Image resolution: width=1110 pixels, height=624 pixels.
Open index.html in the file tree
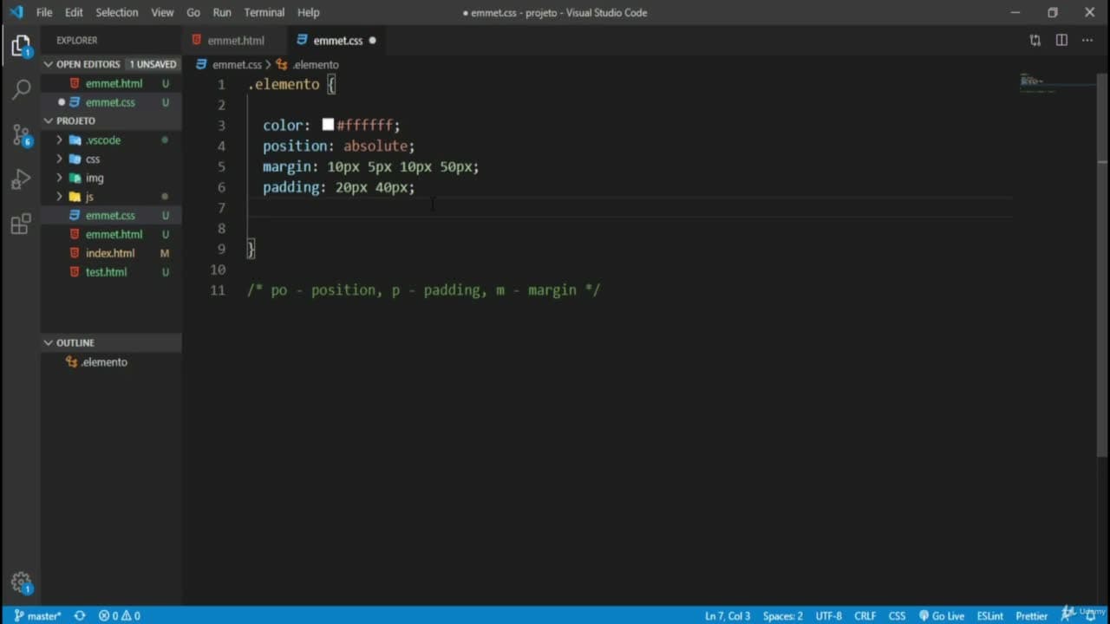110,253
